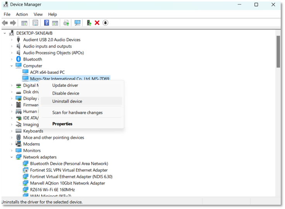Expand the Keyboards node
The height and width of the screenshot is (209, 285).
pos(12,131)
